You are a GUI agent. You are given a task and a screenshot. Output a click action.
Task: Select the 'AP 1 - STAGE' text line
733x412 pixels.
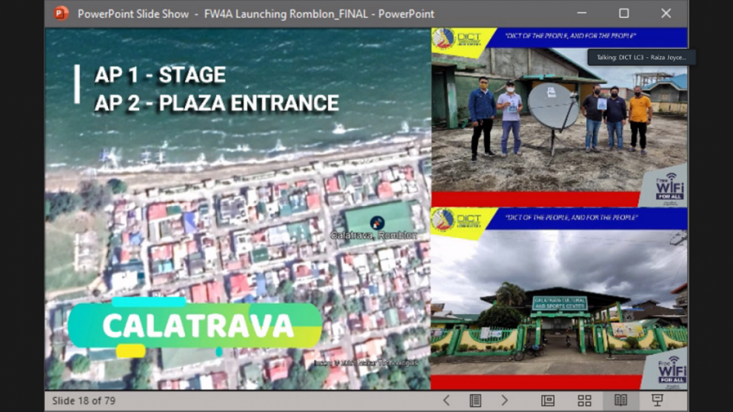click(160, 75)
